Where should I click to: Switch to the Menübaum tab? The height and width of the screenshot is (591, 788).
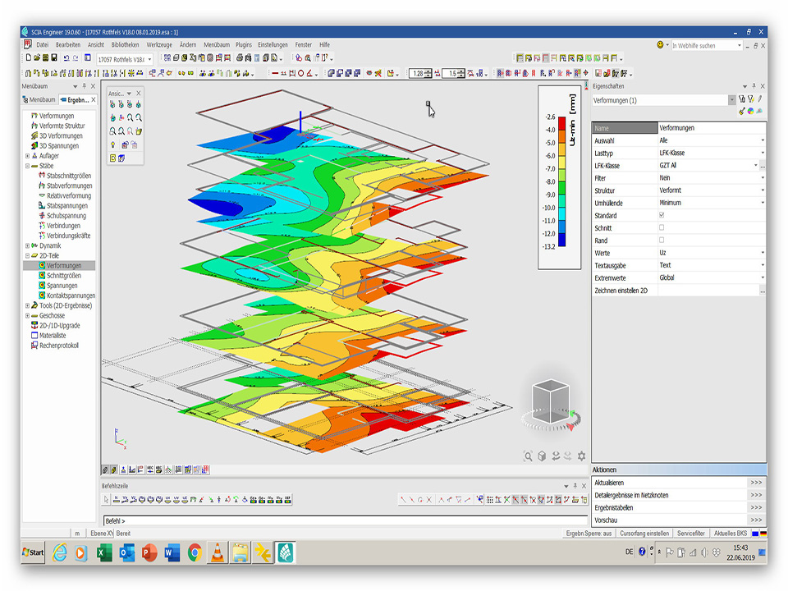39,100
